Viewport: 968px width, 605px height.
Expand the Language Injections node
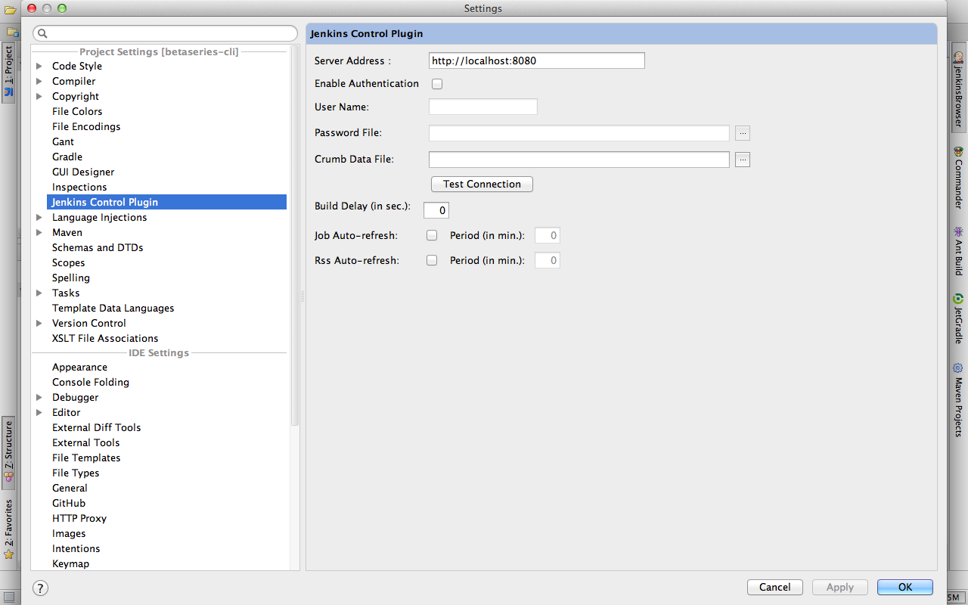click(39, 217)
